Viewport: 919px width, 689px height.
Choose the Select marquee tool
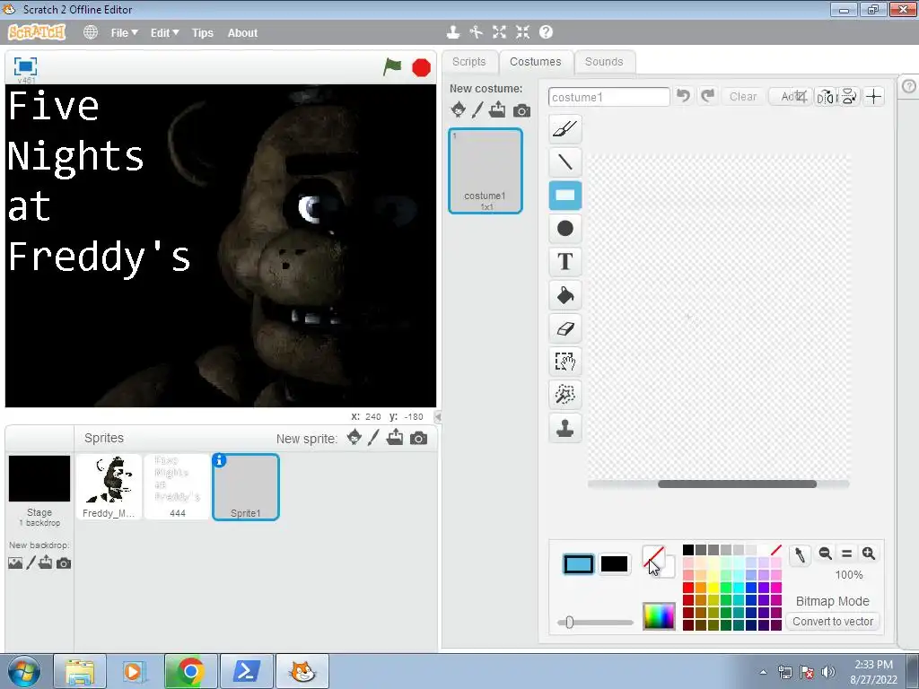coord(565,361)
